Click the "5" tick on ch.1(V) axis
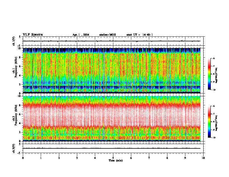 click(x=20, y=37)
